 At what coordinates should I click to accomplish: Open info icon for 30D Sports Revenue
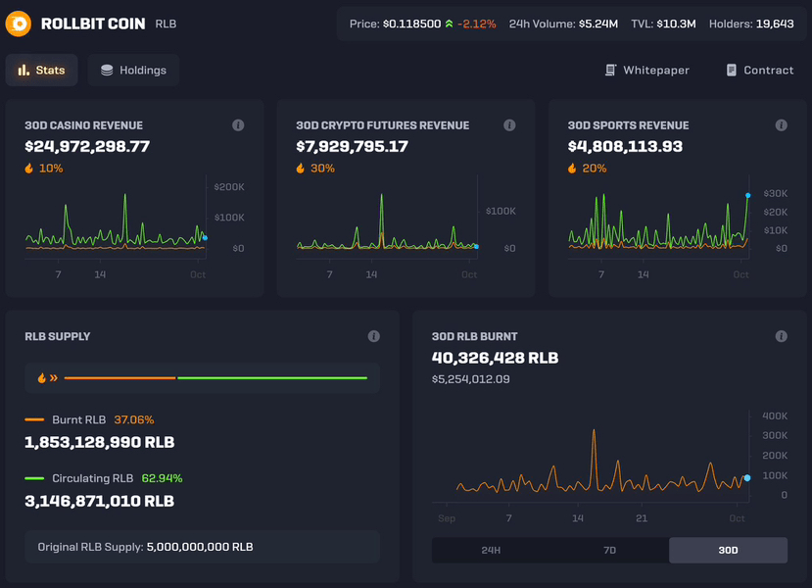tap(781, 125)
